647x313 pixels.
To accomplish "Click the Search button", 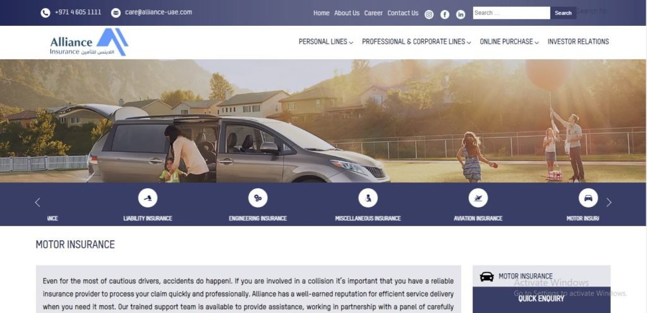I will [563, 13].
